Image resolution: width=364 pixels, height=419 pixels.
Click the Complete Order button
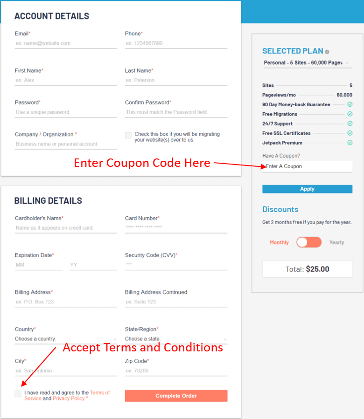coord(176,396)
